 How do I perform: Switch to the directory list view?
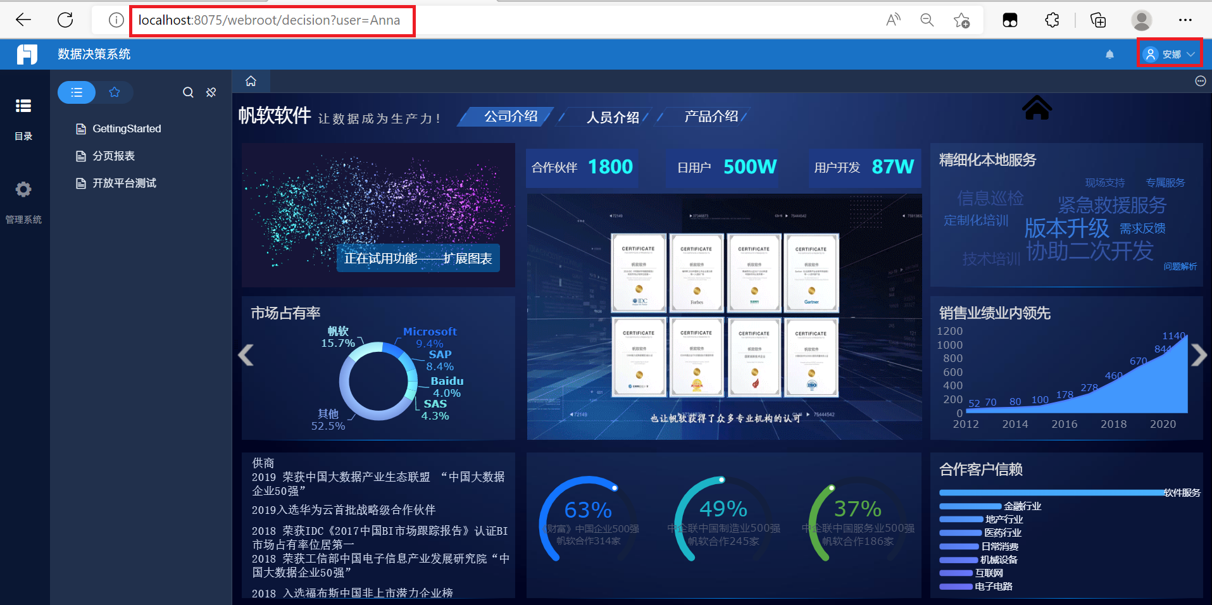(x=77, y=92)
